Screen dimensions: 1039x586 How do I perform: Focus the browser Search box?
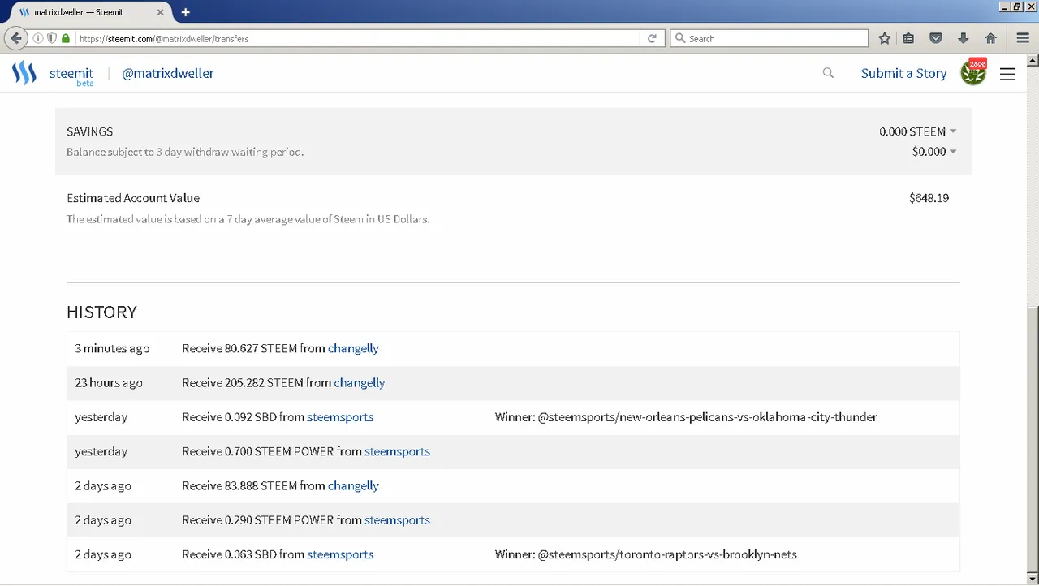[x=770, y=38]
